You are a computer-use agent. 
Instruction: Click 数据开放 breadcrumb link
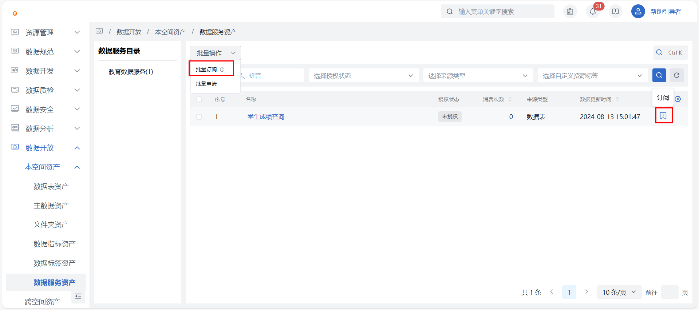pos(129,32)
